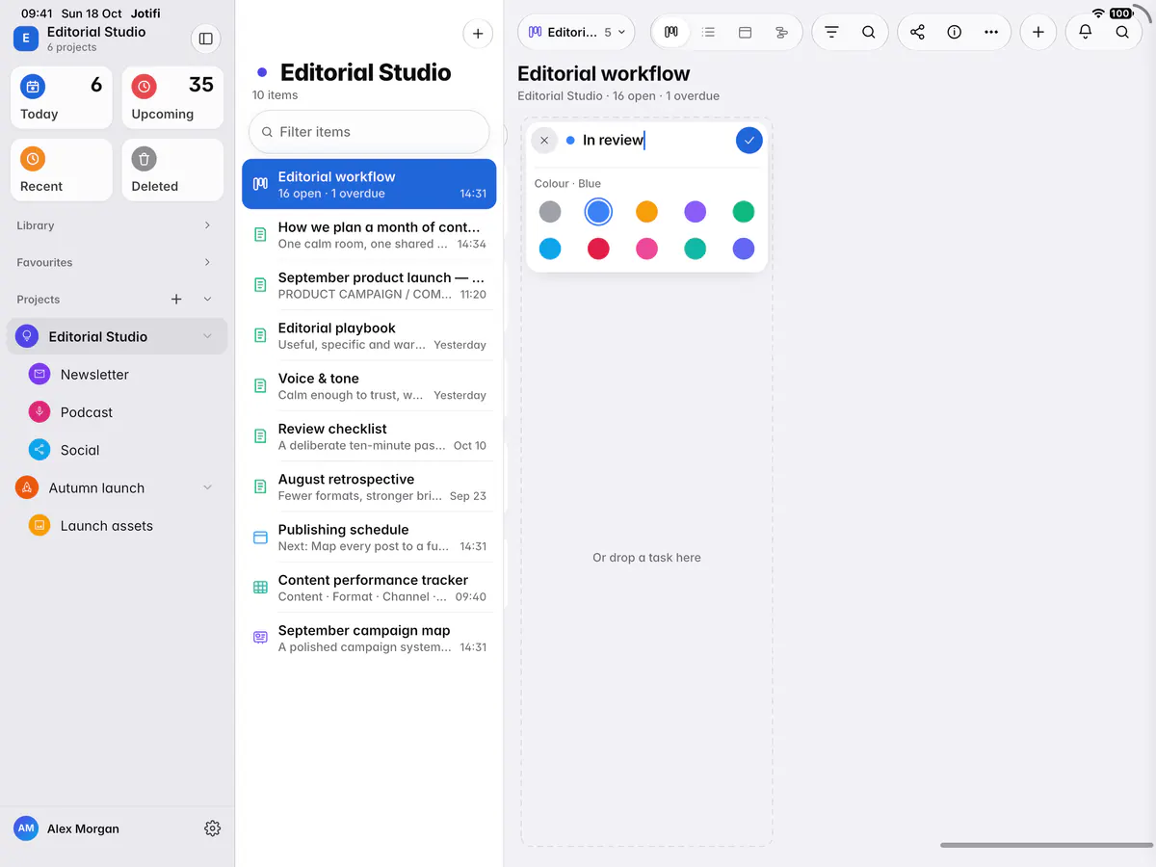This screenshot has width=1156, height=867.
Task: Pick the pink colour swatch
Action: [646, 249]
